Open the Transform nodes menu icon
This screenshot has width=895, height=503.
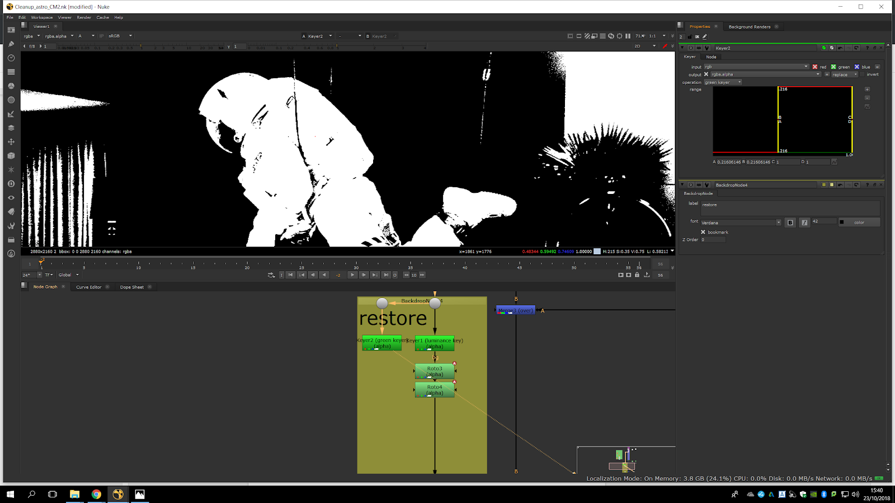click(x=11, y=142)
